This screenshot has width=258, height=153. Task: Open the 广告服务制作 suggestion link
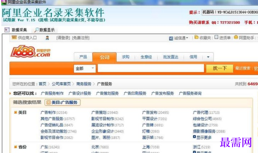(52, 93)
